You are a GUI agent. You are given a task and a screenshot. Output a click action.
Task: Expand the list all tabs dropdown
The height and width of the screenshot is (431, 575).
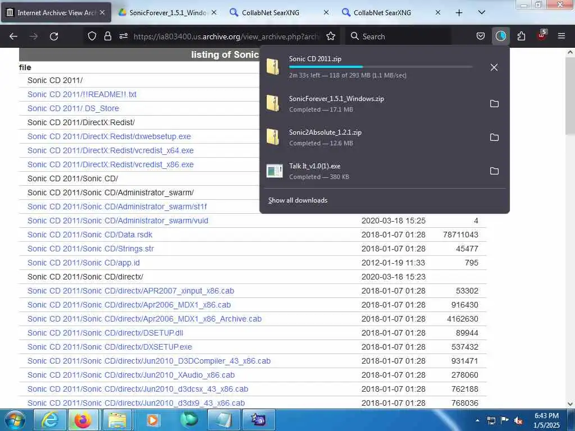[481, 12]
